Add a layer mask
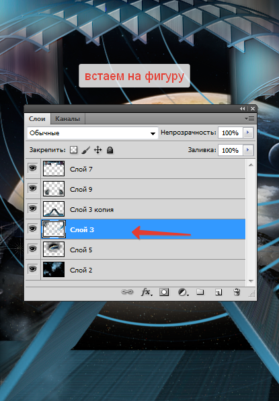 pos(164,292)
